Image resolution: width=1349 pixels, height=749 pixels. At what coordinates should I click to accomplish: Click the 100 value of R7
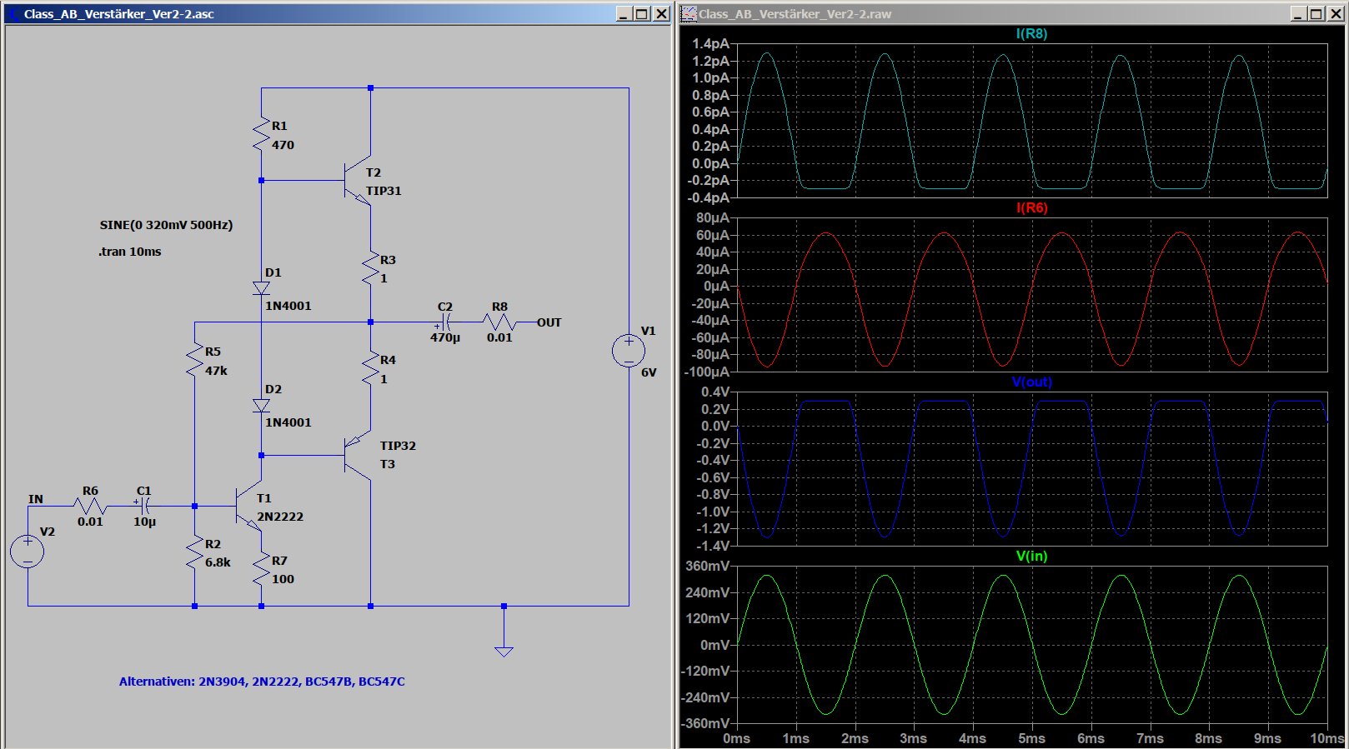pyautogui.click(x=283, y=579)
